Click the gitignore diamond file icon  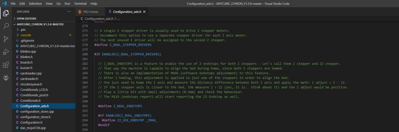tap(18, 40)
